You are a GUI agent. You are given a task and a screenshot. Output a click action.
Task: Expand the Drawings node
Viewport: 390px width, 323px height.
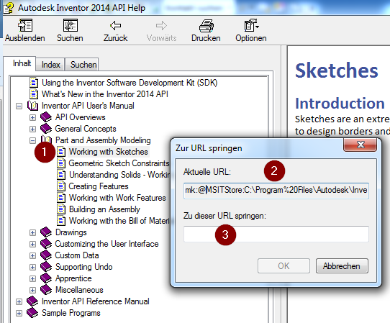click(32, 233)
